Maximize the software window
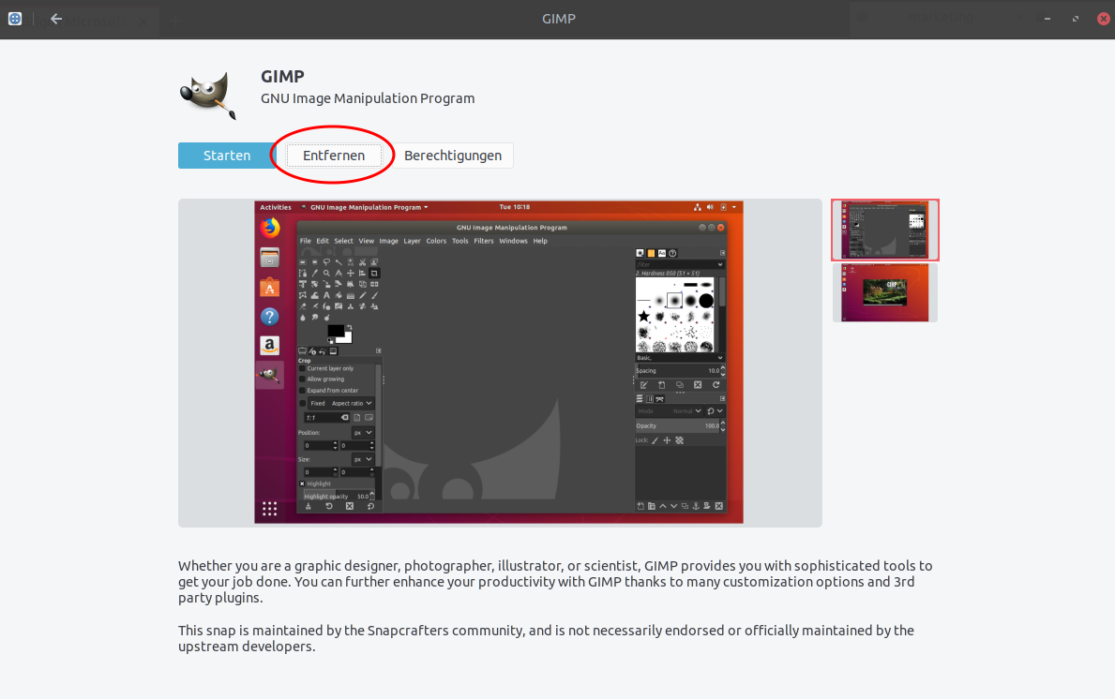The height and width of the screenshot is (699, 1115). 1076,19
